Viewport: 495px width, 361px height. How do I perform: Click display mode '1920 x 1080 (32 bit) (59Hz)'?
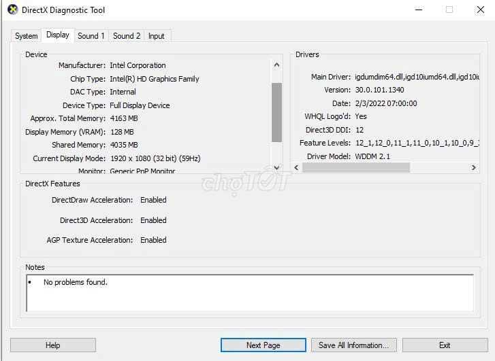[155, 158]
